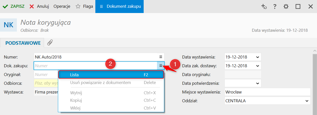Switch to the PODSTAWOWE tab
This screenshot has height=115, width=317.
click(x=23, y=43)
